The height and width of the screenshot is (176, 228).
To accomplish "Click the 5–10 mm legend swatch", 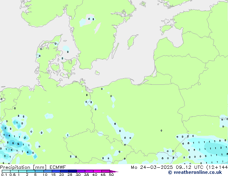I will (x=40, y=171).
